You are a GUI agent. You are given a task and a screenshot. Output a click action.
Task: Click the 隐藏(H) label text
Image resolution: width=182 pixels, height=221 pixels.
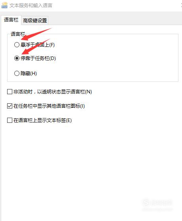(29, 74)
